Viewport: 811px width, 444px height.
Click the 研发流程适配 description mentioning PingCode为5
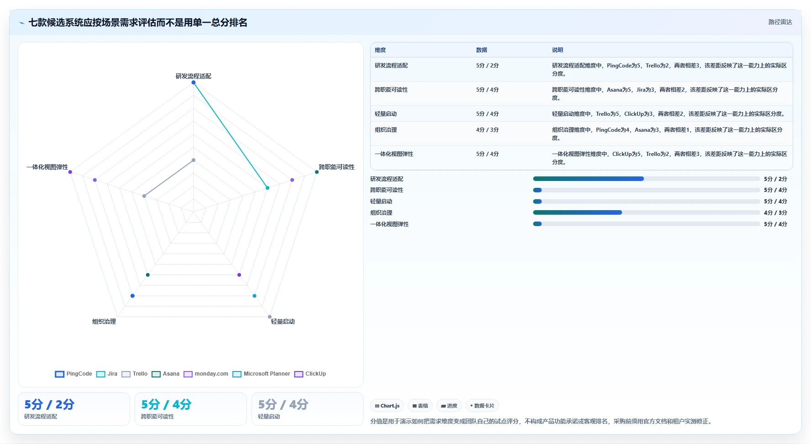[x=670, y=69]
